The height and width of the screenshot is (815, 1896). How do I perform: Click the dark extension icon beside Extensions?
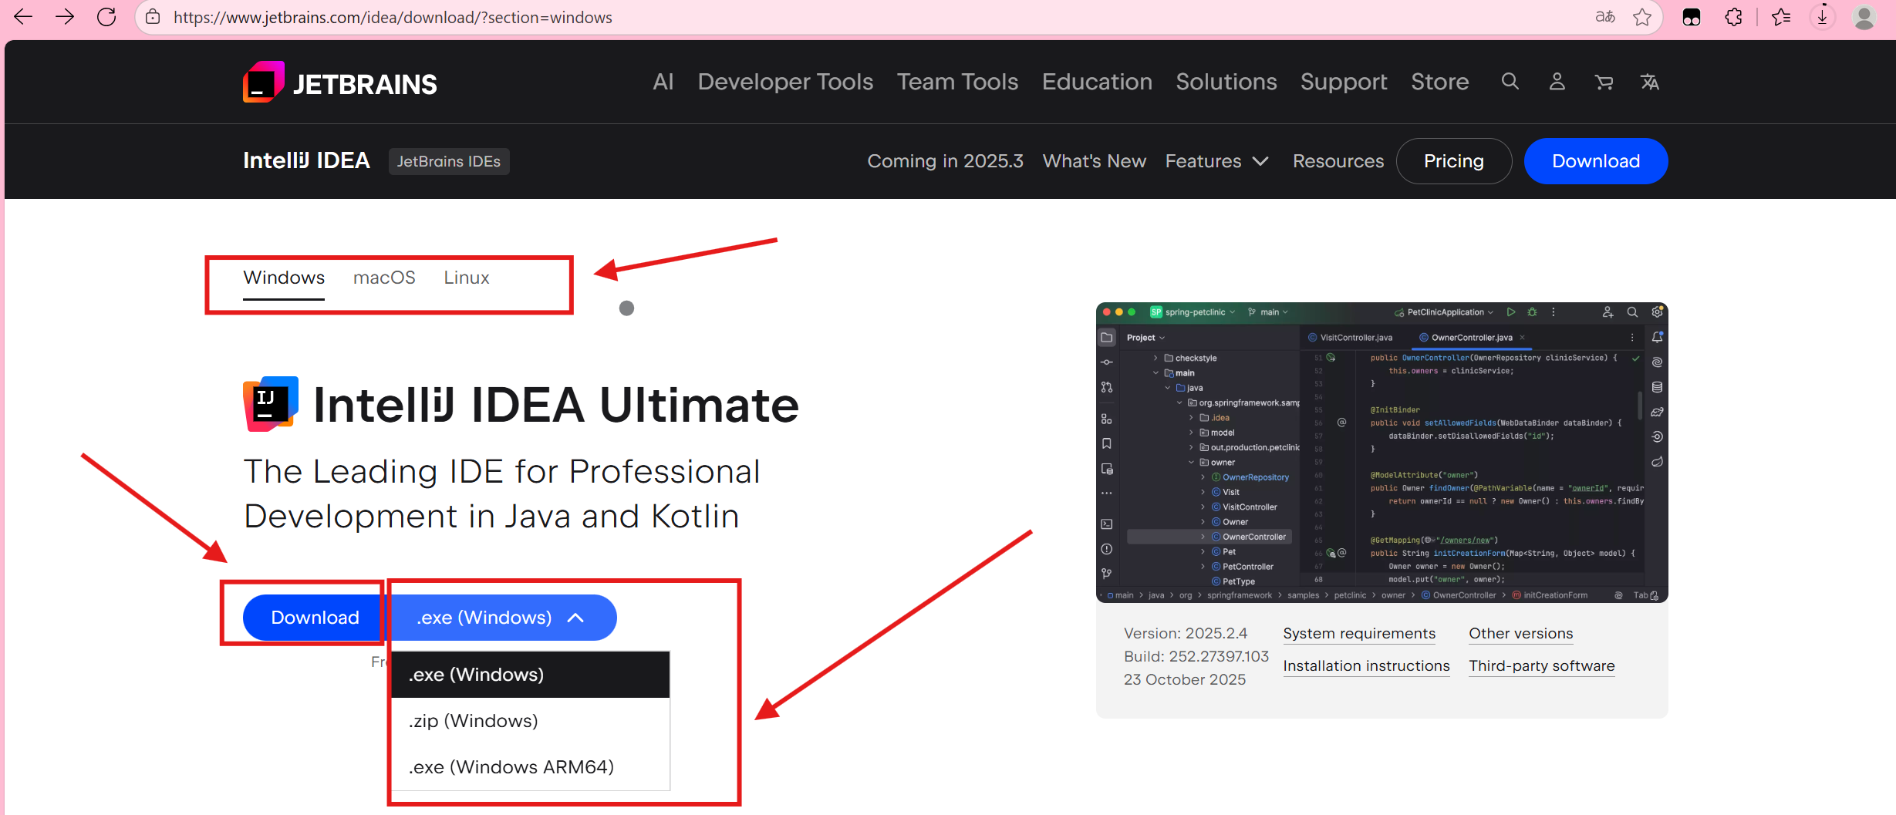click(x=1692, y=17)
